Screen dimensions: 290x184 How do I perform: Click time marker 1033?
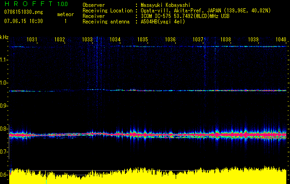[x=87, y=40]
